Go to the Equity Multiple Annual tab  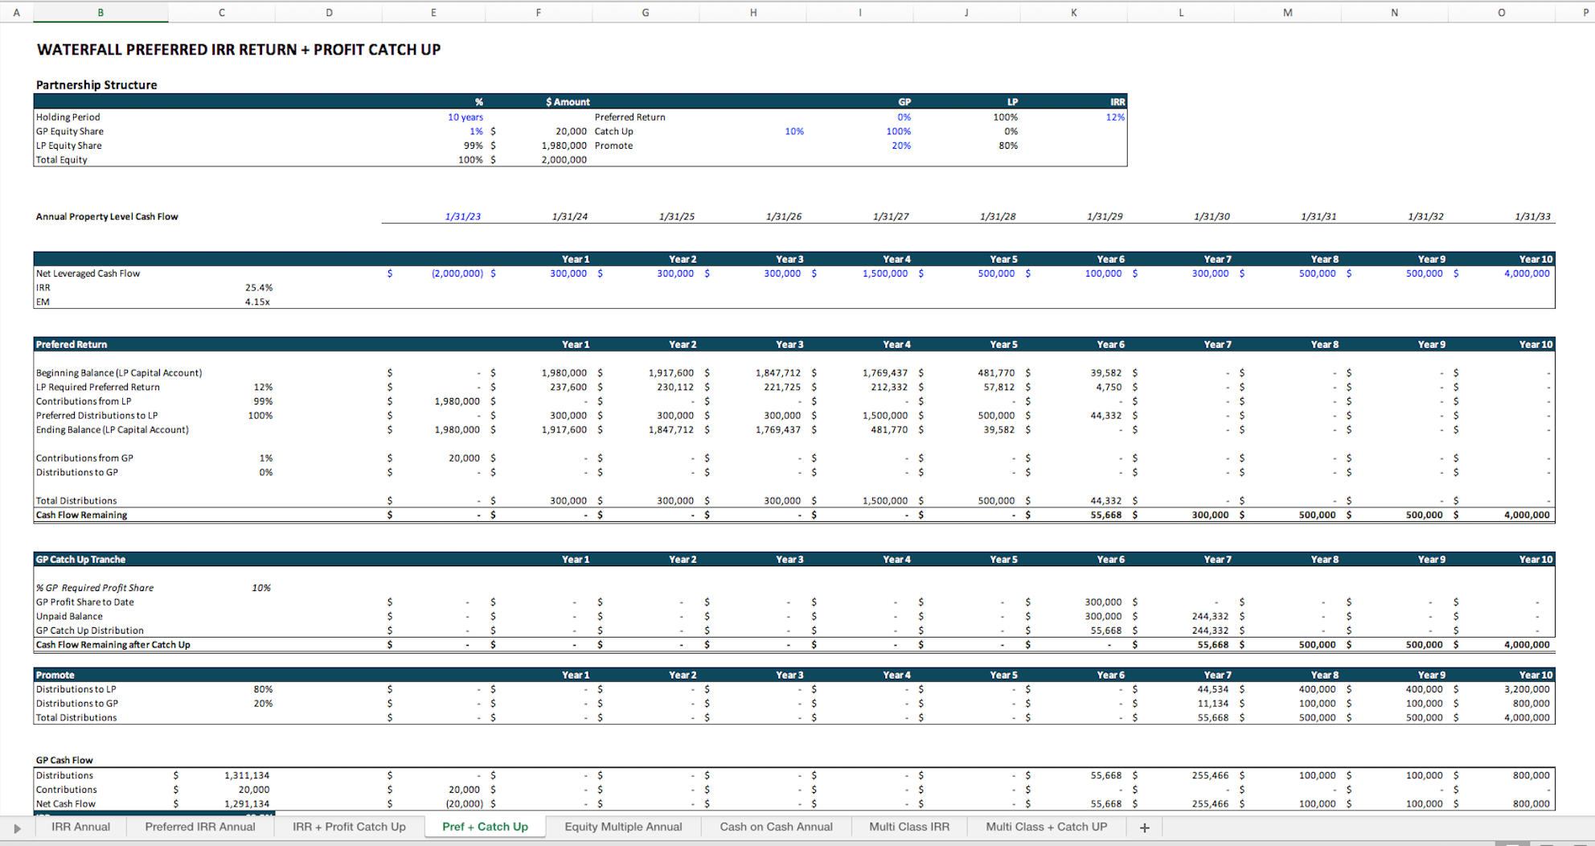623,827
